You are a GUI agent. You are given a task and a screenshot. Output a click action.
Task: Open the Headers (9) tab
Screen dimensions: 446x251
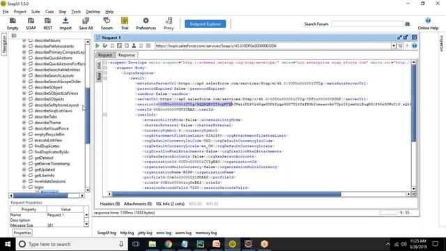(110, 204)
